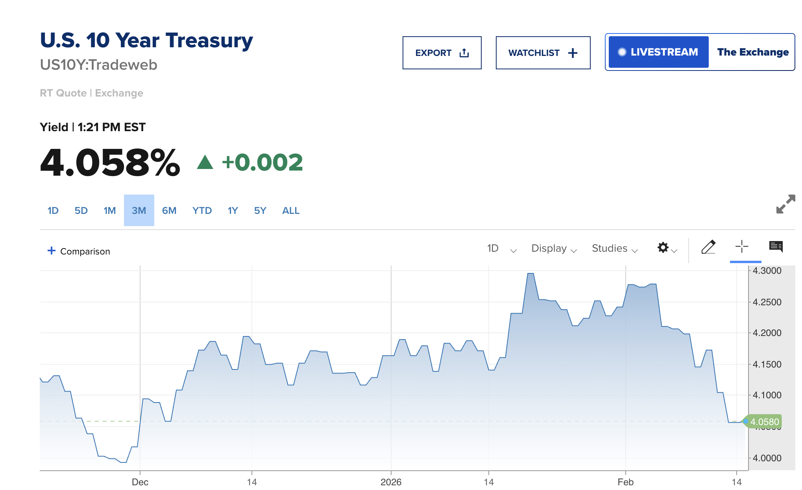Click the WATCHLIST button
Screen dimensions: 802x490
[x=543, y=52]
